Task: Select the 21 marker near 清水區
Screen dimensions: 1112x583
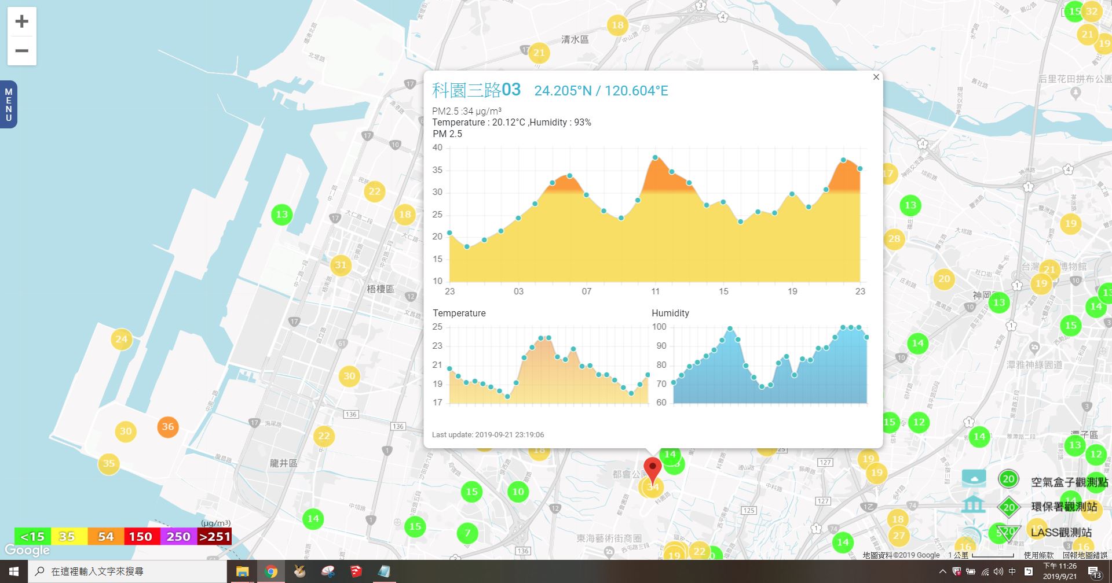Action: point(539,53)
